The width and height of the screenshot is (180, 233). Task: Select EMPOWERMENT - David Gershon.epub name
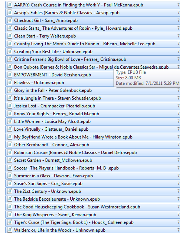53,75
